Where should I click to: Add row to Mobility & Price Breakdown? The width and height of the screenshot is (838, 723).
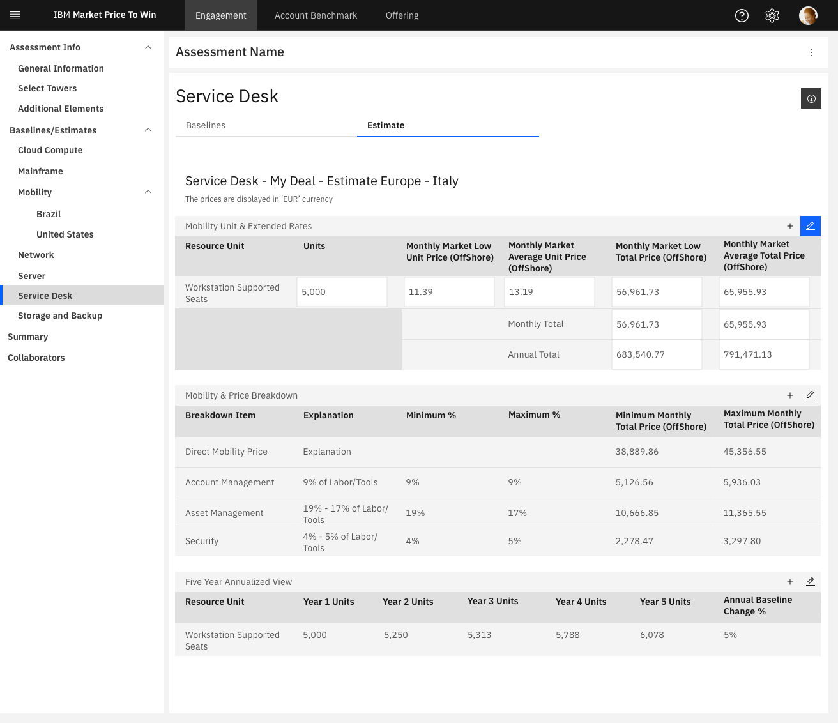tap(790, 395)
